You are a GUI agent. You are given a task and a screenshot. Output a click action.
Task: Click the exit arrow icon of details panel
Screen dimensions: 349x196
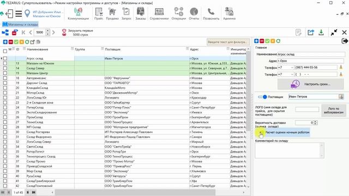coord(345,41)
